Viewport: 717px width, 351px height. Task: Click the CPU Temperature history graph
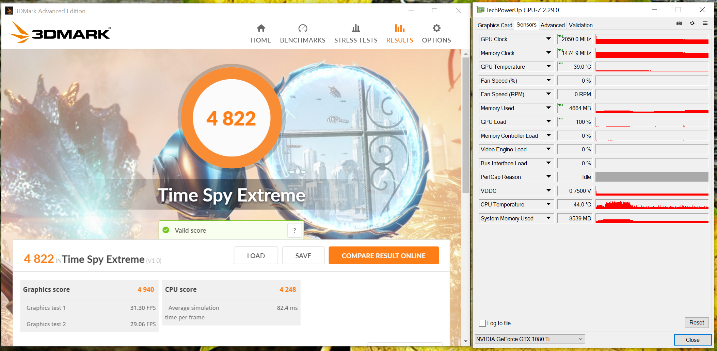click(x=652, y=204)
